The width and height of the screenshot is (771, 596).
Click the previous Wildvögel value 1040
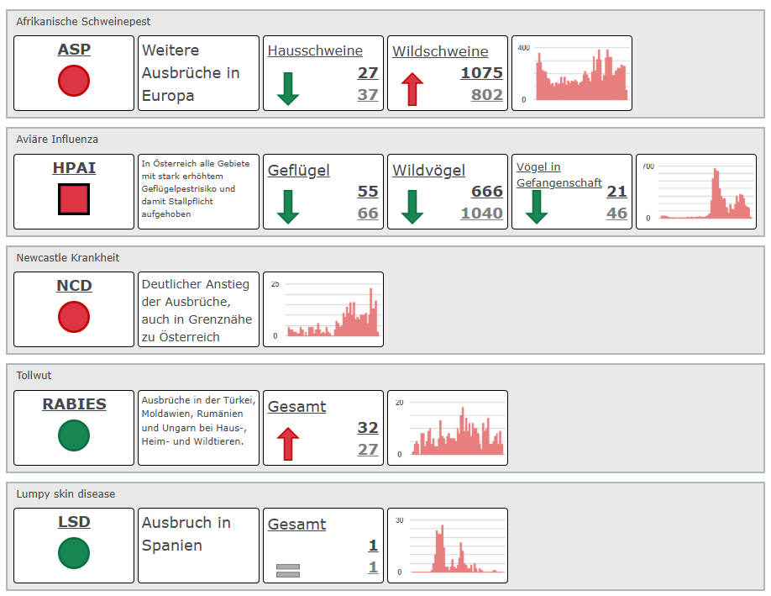coord(481,214)
